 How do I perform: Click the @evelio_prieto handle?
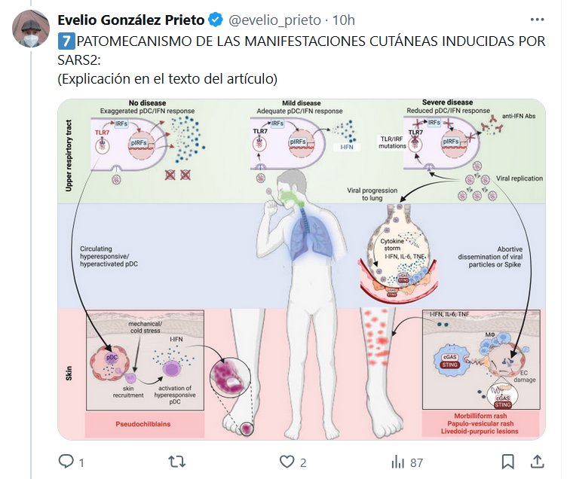coord(274,20)
